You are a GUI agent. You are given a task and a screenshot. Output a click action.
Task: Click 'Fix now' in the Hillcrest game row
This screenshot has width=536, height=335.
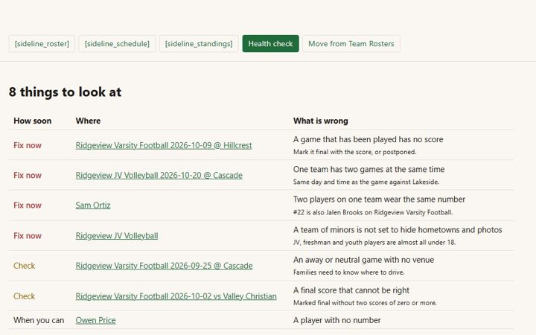point(28,145)
